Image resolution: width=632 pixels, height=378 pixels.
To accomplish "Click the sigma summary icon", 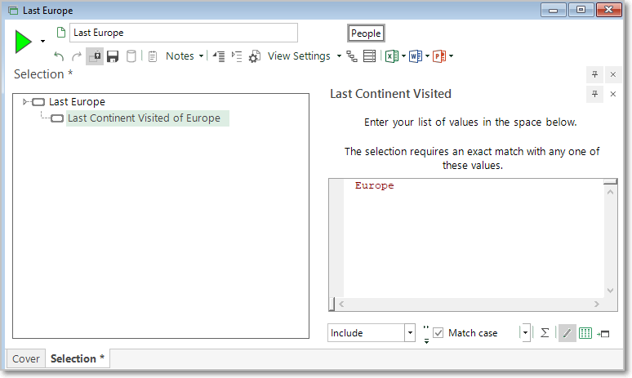I will coord(545,333).
